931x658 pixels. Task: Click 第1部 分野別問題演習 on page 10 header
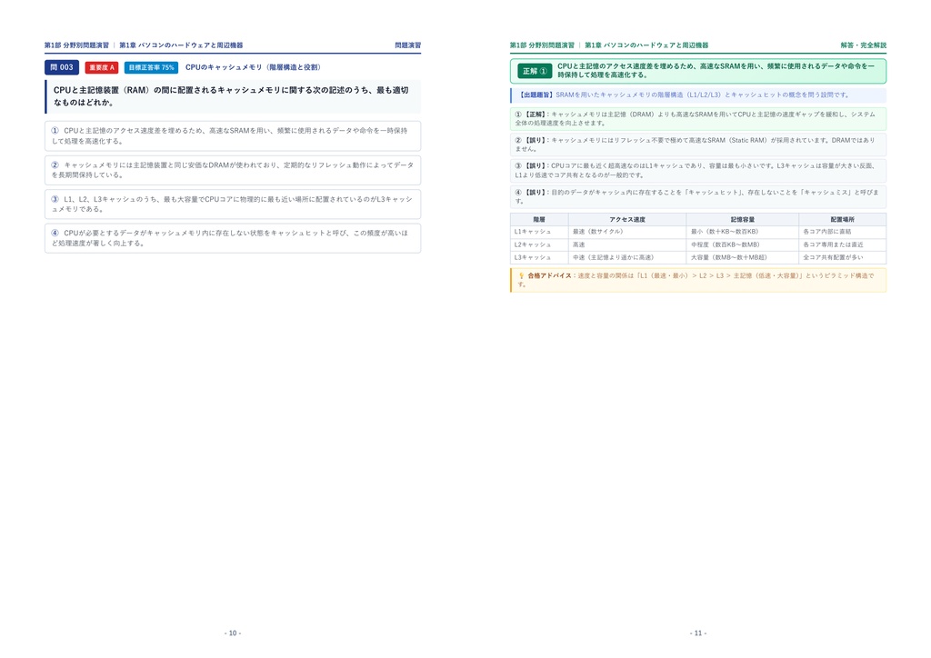(x=76, y=45)
